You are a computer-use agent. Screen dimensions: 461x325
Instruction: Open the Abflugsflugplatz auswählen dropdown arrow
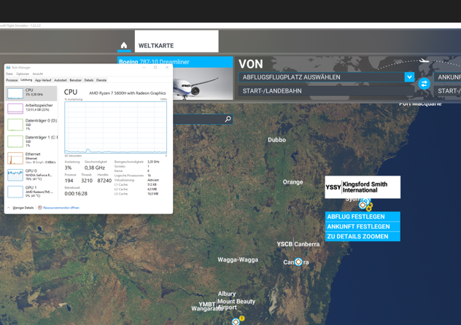[x=409, y=77]
